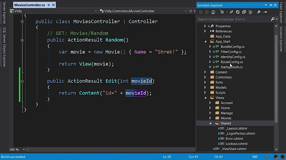Select the MoviesController.cs tab
The image size is (286, 160).
coord(29,5)
